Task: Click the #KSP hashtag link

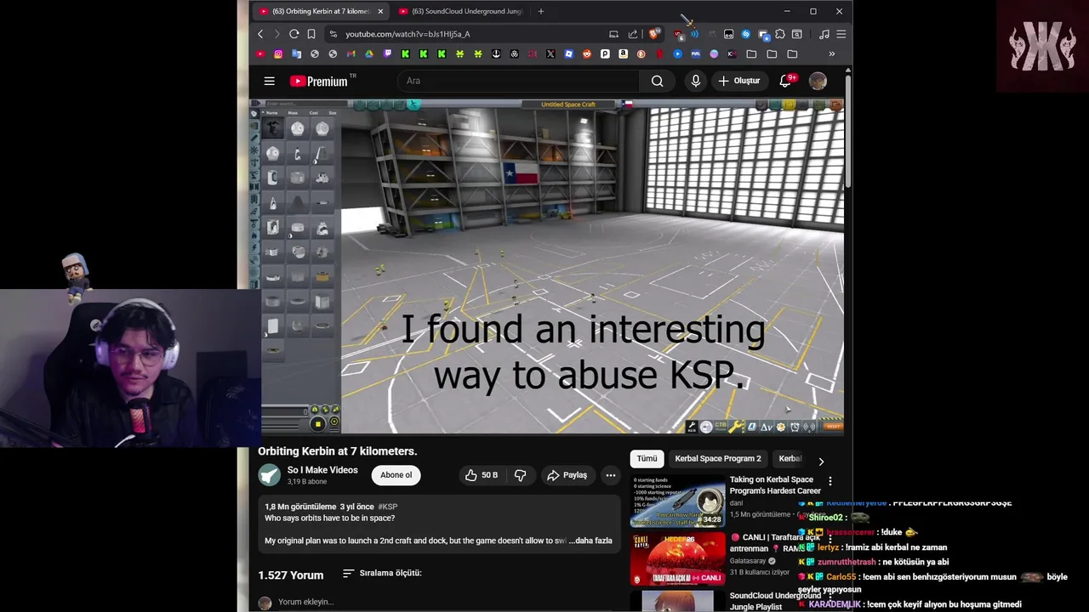Action: (387, 507)
